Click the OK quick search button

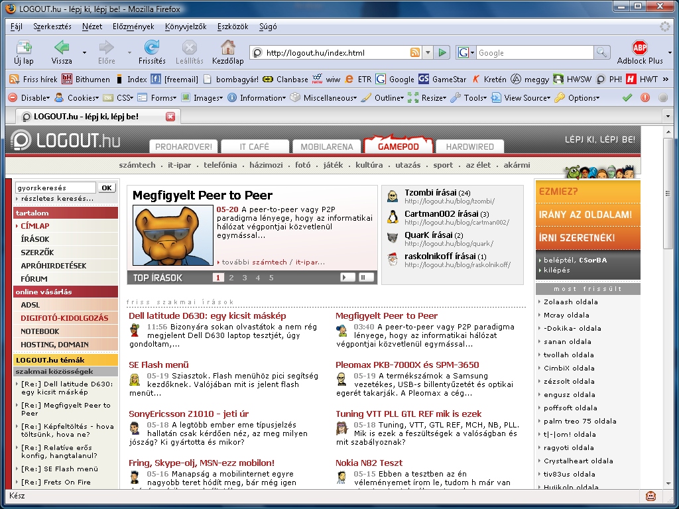coord(107,188)
